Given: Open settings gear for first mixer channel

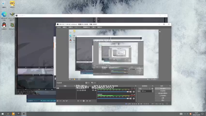Looking at the screenshot, I should [x=134, y=92].
